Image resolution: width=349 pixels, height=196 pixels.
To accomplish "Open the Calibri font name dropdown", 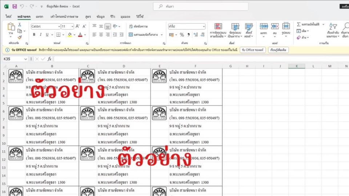I will 59,26.
